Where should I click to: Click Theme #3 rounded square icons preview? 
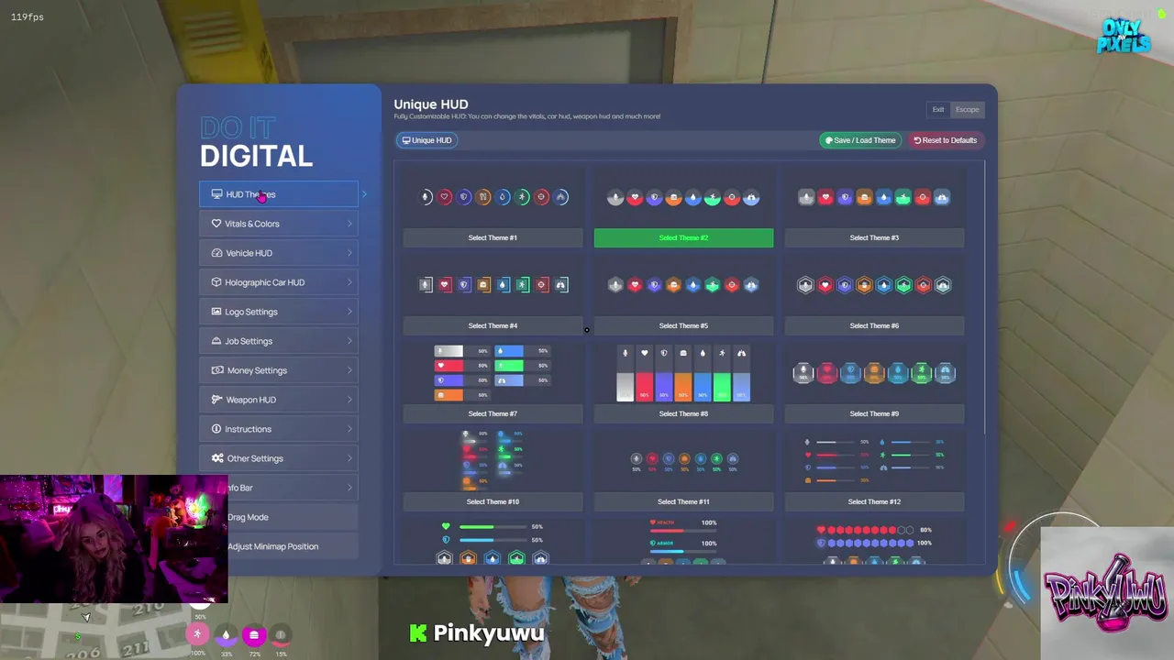coord(874,197)
